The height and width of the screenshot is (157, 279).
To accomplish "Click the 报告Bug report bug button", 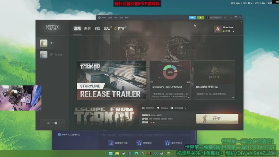I will tap(163, 108).
